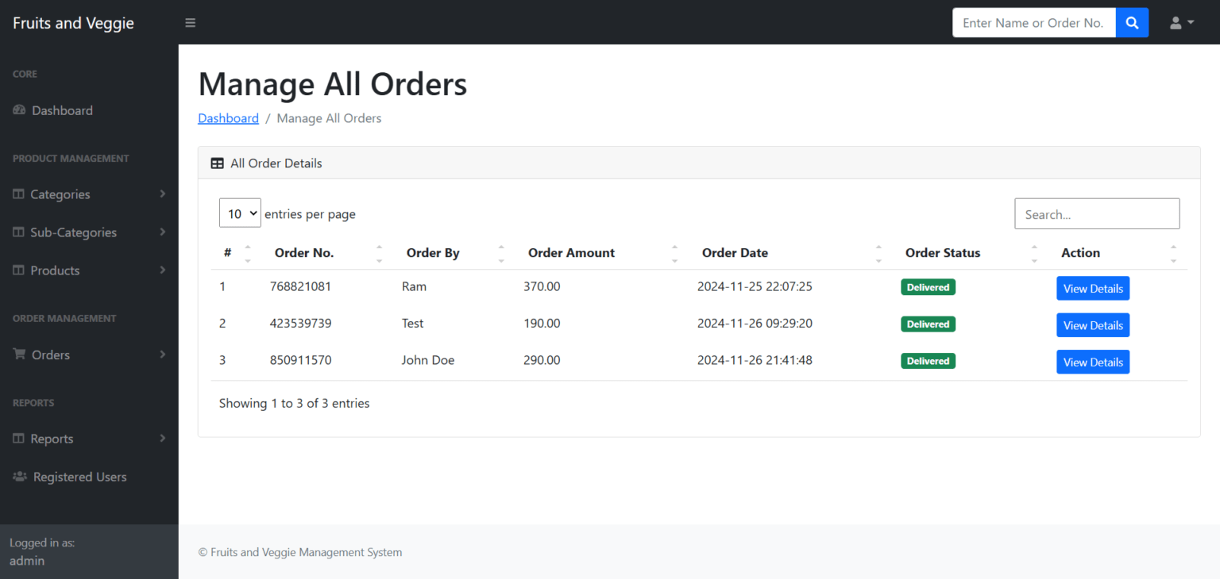Select the Registered Users icon

(18, 477)
